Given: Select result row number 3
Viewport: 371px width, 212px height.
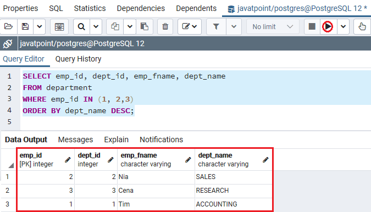Looking at the screenshot, I should tap(7, 204).
